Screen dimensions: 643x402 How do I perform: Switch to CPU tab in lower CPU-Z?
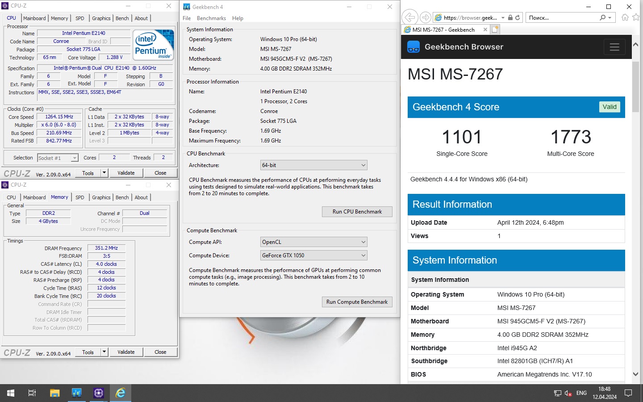tap(12, 197)
